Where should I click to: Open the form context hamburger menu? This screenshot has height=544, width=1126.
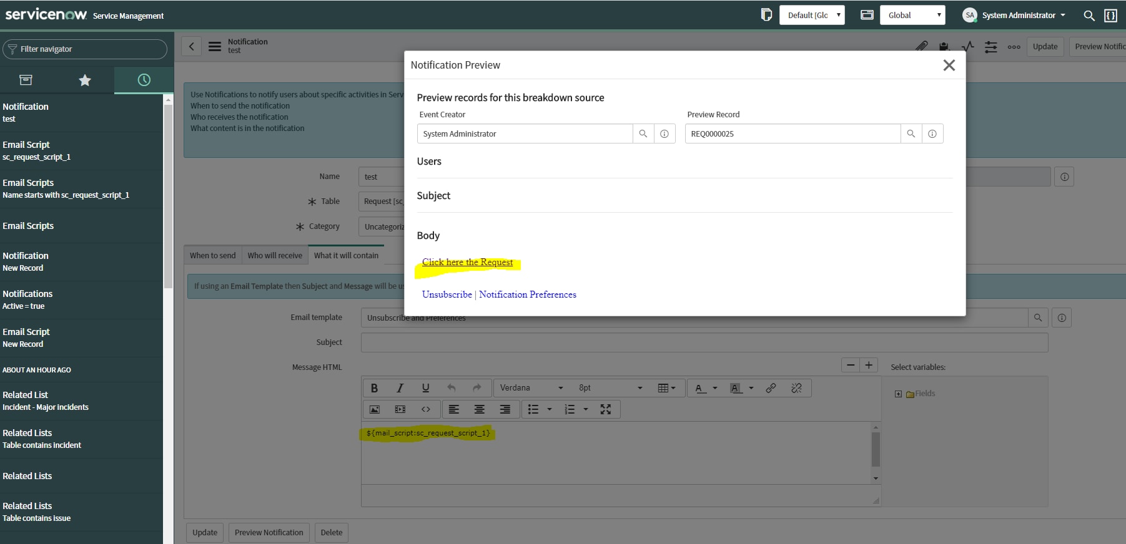click(214, 46)
